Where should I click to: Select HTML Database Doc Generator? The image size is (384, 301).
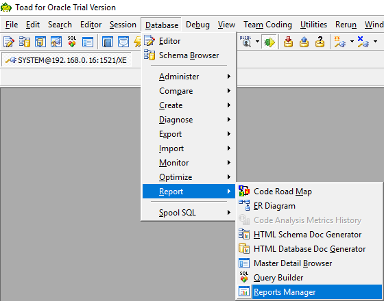[x=309, y=249]
